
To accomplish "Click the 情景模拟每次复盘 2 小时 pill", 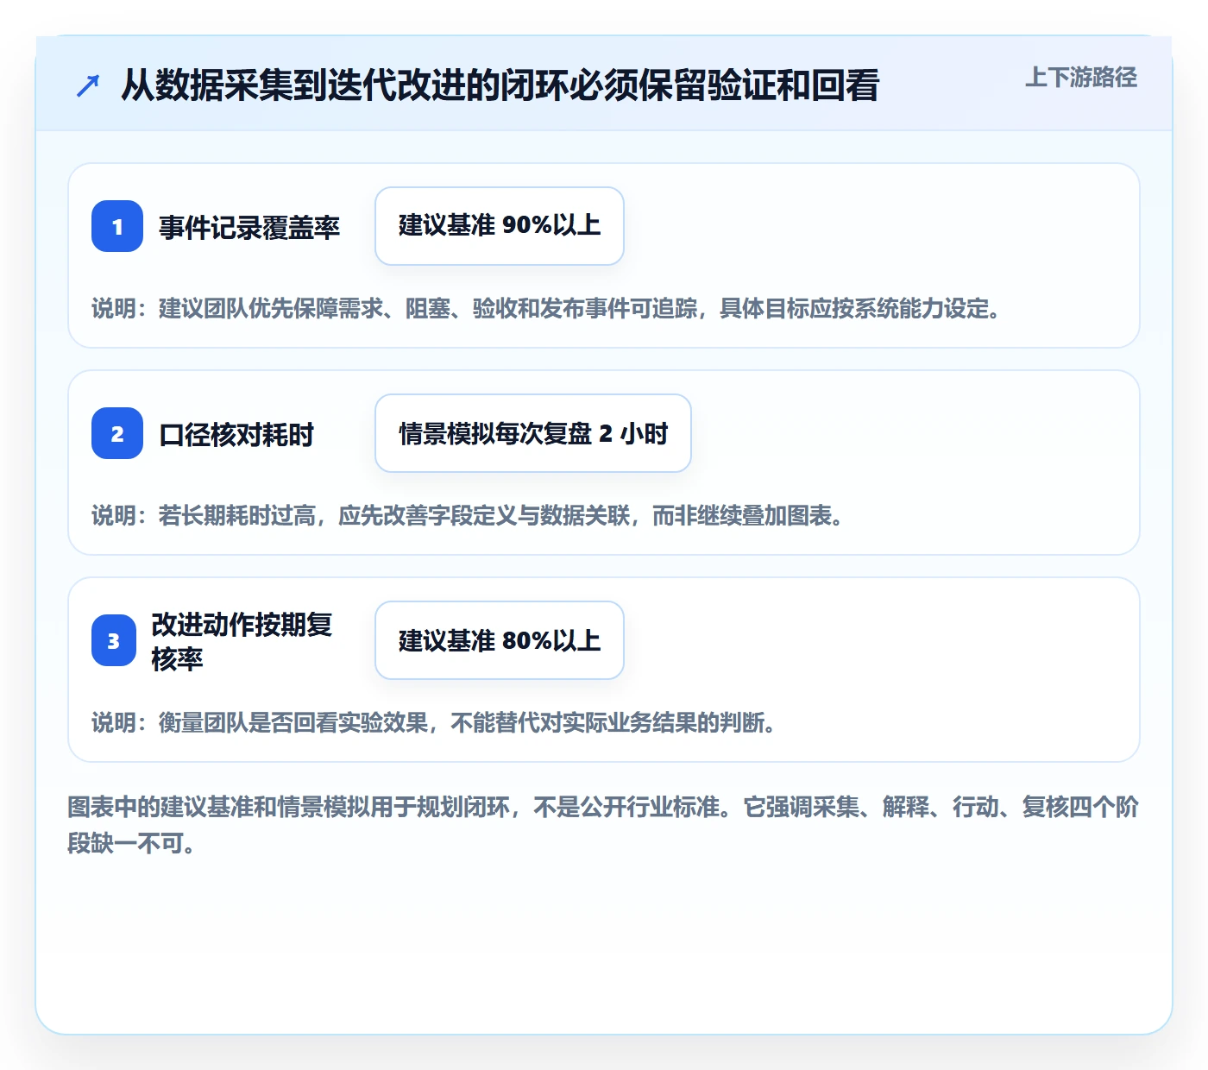I will pyautogui.click(x=533, y=433).
